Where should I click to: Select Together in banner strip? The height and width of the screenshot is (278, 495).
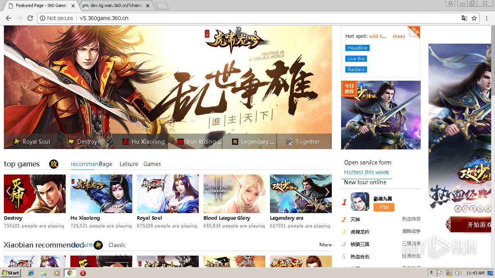304,142
